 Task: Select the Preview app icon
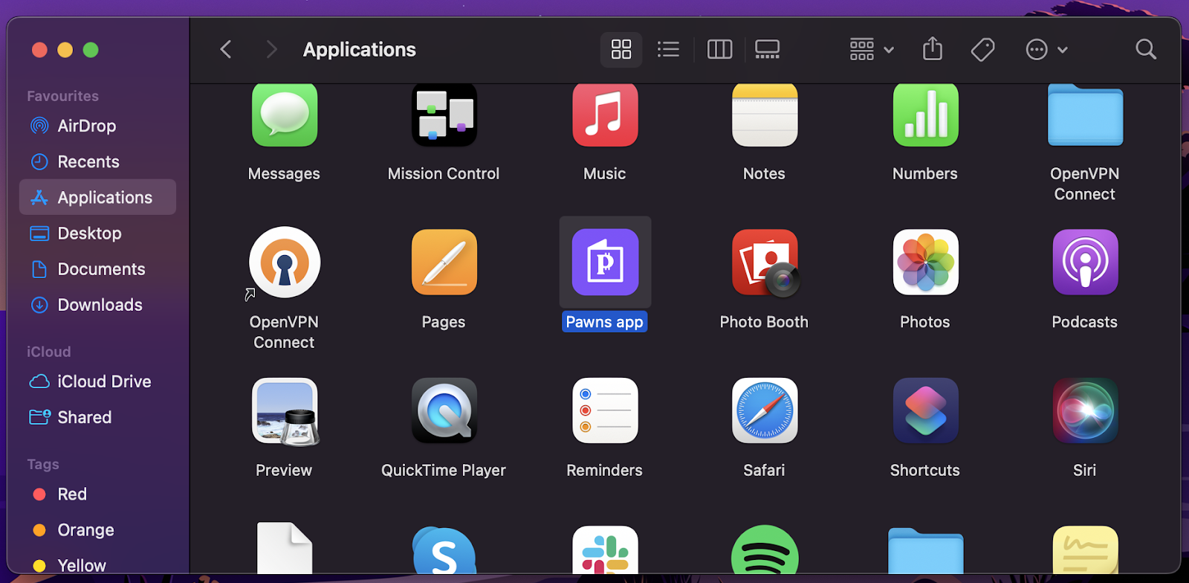(285, 411)
